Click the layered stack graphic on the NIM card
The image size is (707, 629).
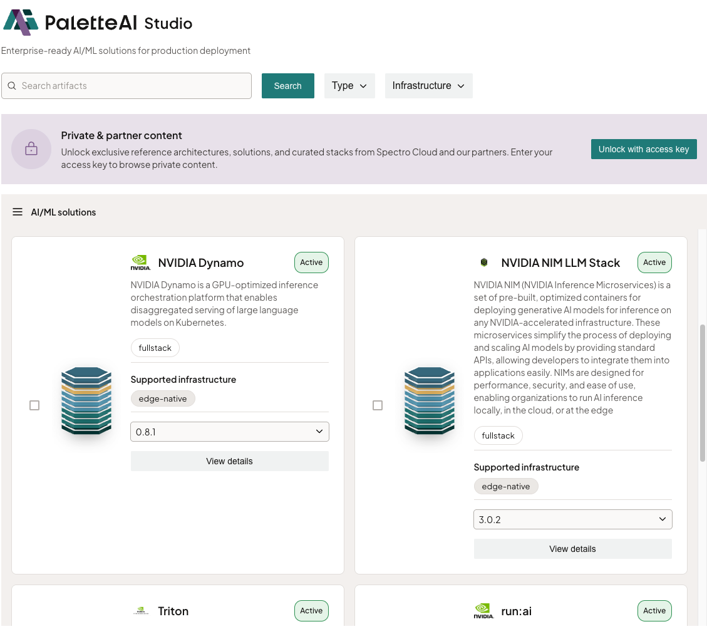pos(430,401)
